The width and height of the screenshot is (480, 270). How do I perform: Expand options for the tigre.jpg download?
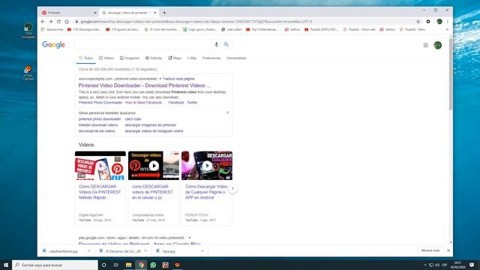point(202,251)
